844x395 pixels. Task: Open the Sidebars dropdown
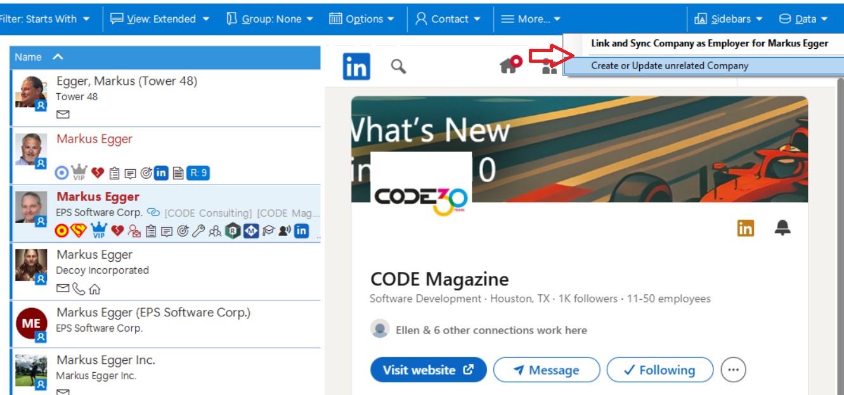tap(729, 19)
